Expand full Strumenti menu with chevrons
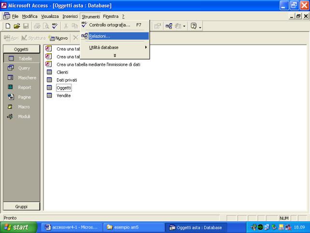The width and height of the screenshot is (310, 233). (115, 56)
